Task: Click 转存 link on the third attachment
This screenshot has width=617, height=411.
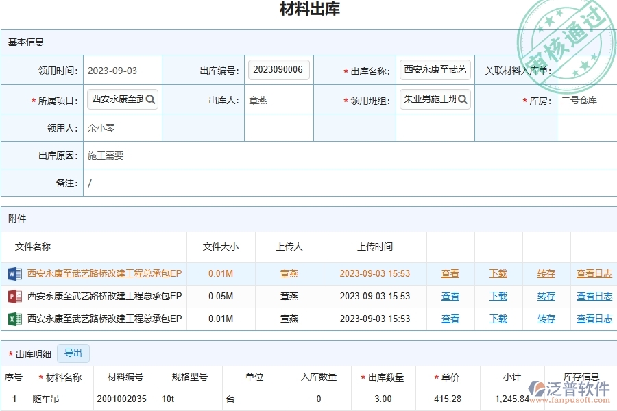Action: 545,319
